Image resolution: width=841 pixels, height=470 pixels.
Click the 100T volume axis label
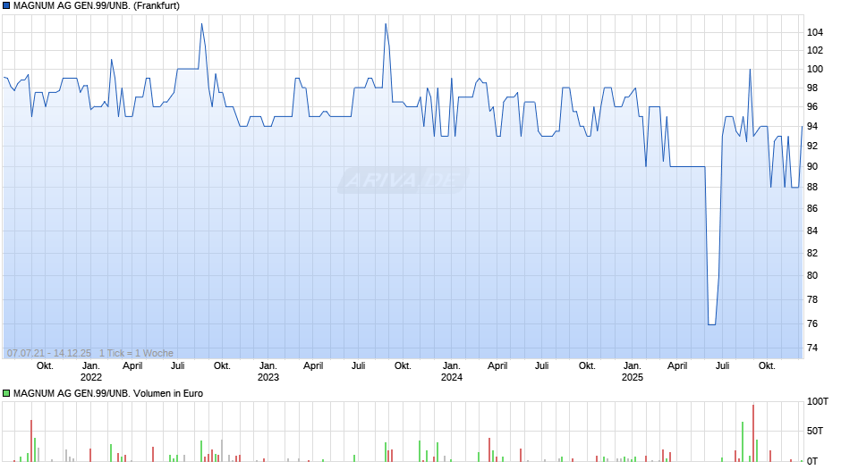click(818, 401)
